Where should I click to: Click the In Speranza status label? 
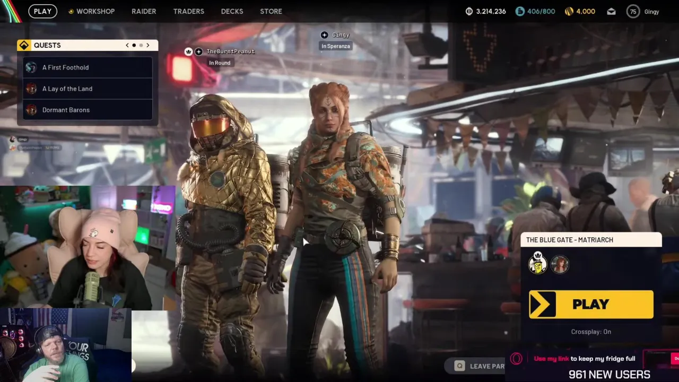click(336, 46)
